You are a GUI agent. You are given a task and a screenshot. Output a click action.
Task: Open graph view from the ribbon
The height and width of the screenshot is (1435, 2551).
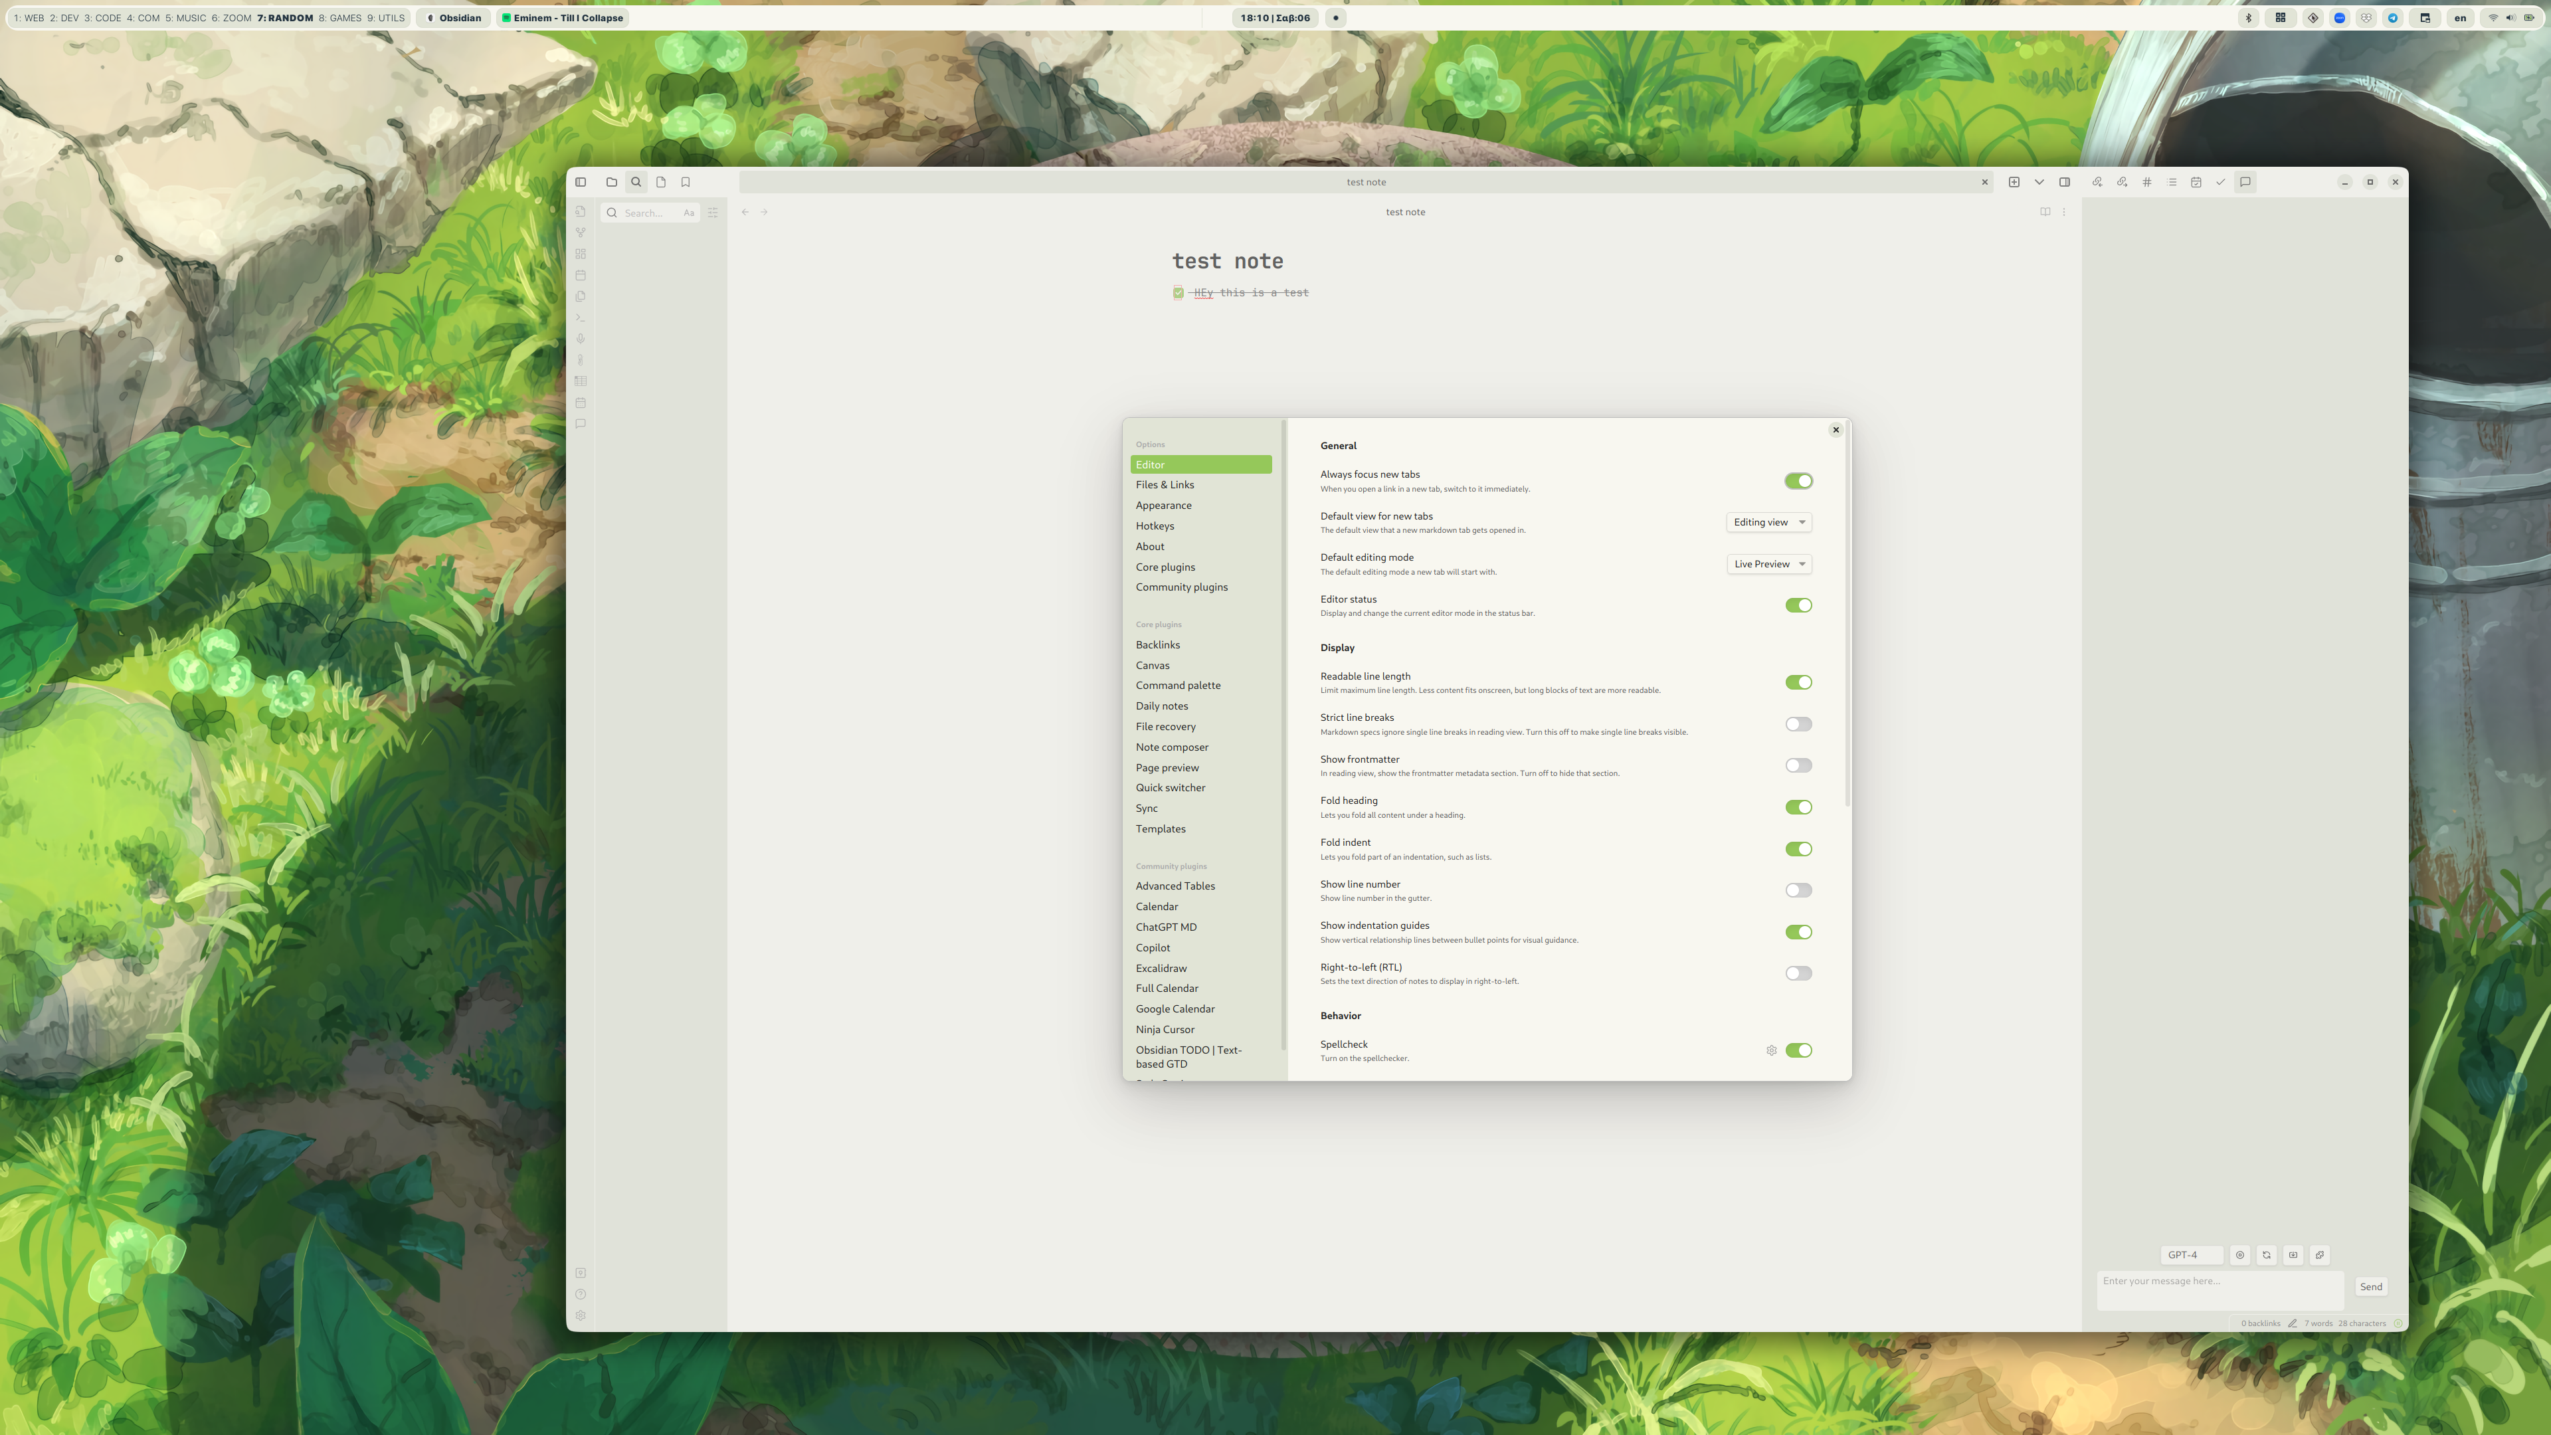point(581,233)
